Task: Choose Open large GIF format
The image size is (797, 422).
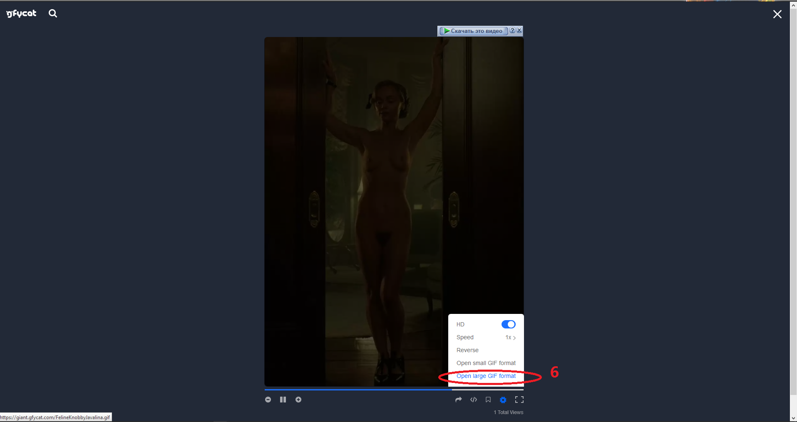Action: (486, 376)
